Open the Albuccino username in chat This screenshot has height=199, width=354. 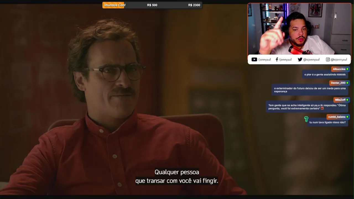coord(339,69)
